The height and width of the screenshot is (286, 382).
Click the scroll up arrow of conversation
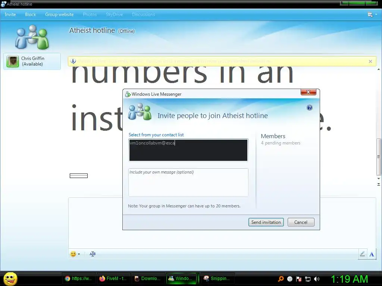(x=379, y=70)
